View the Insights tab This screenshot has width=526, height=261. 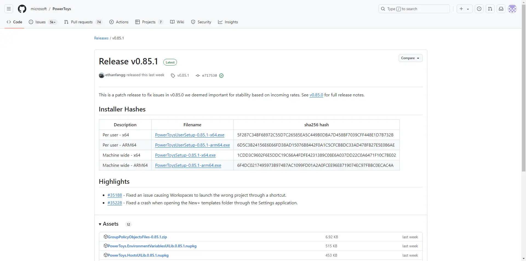pos(228,22)
